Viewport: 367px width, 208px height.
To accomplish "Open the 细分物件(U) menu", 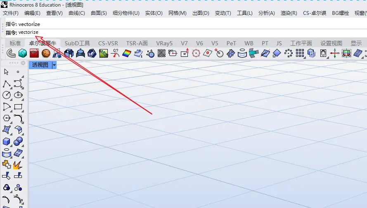I will [126, 13].
